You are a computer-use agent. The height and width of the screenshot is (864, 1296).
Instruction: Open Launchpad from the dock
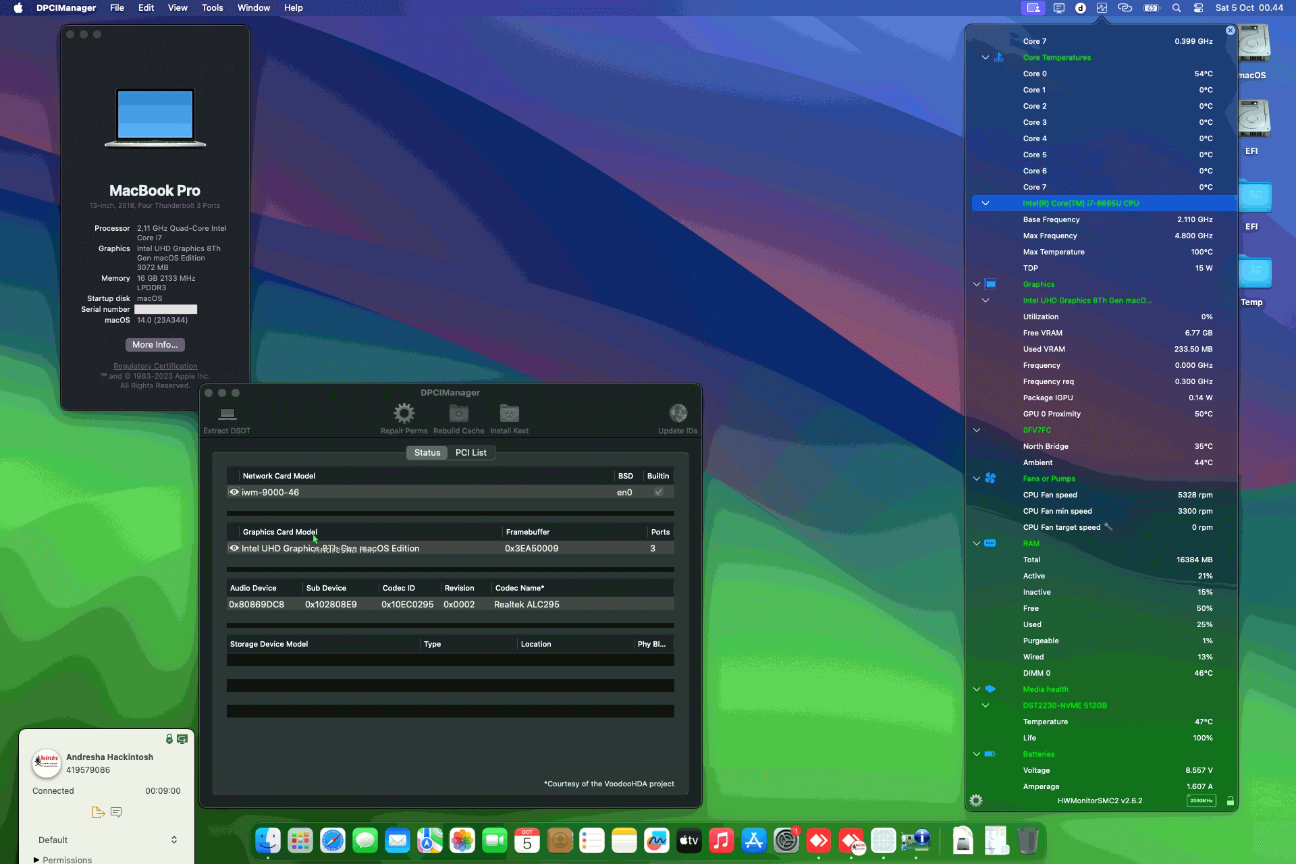click(x=300, y=840)
